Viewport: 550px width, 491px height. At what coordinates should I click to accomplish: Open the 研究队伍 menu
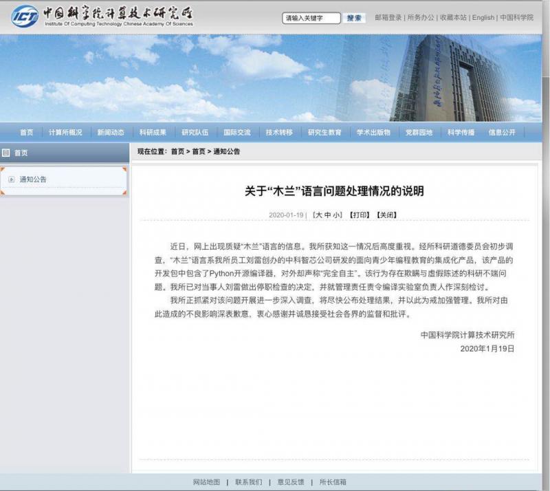pyautogui.click(x=195, y=132)
